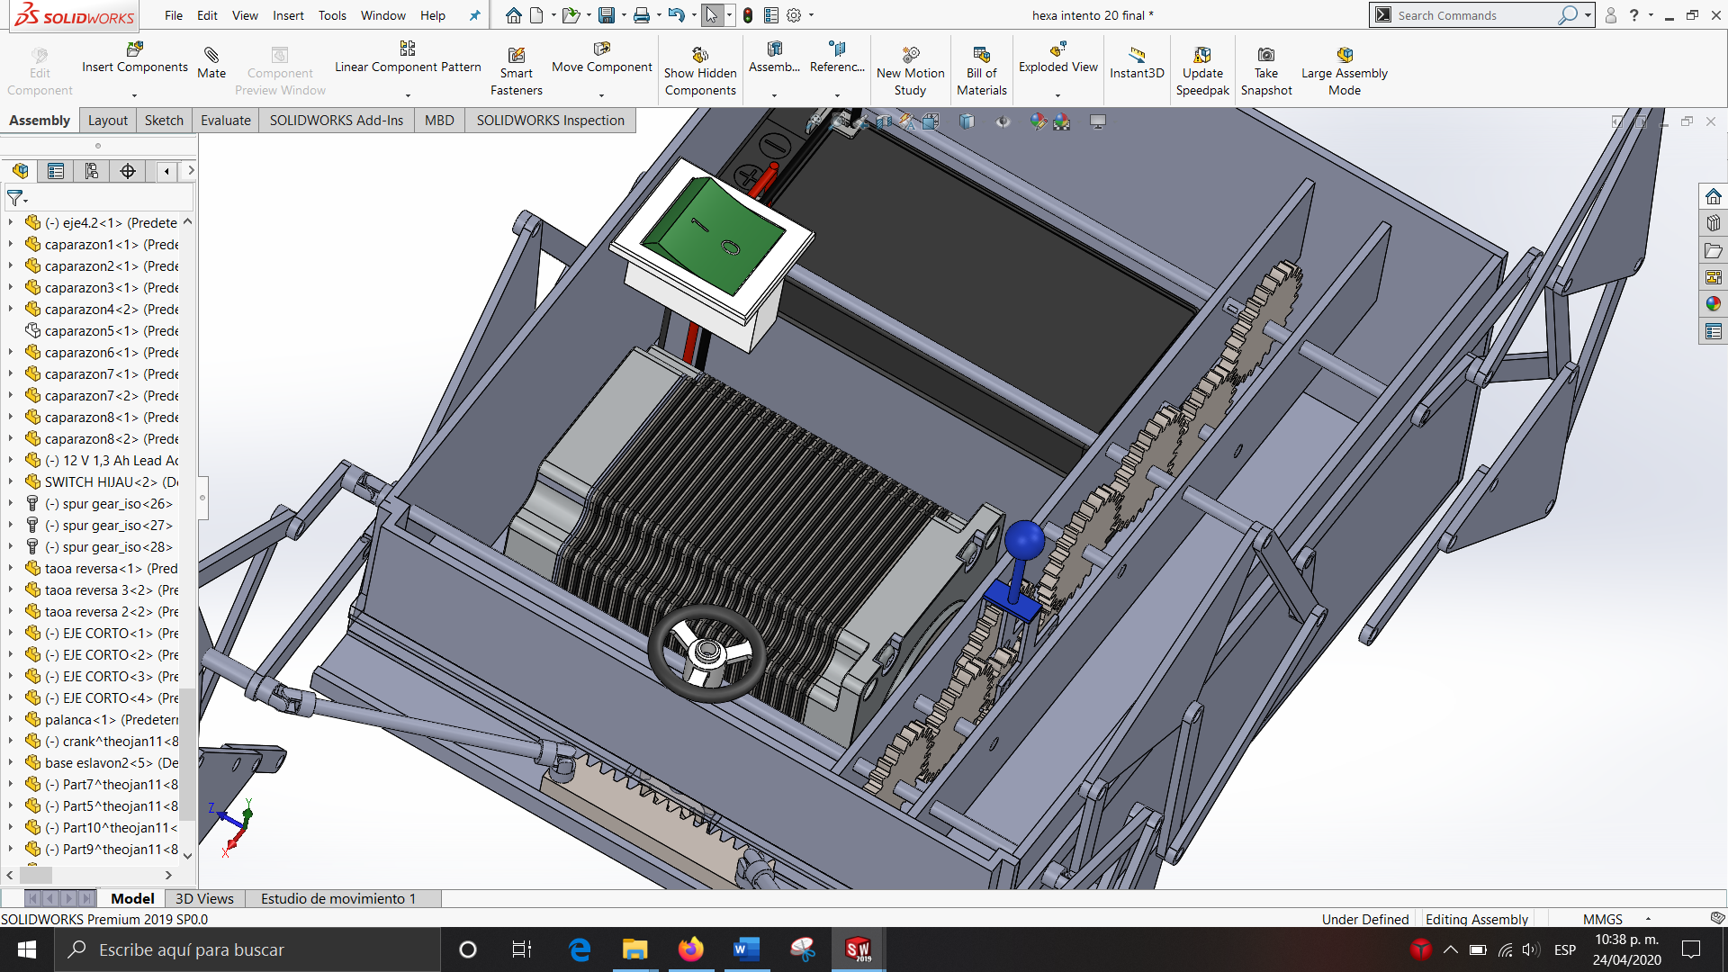Viewport: 1728px width, 972px height.
Task: Open Estudio de movimiento 1 tab
Action: pyautogui.click(x=338, y=898)
